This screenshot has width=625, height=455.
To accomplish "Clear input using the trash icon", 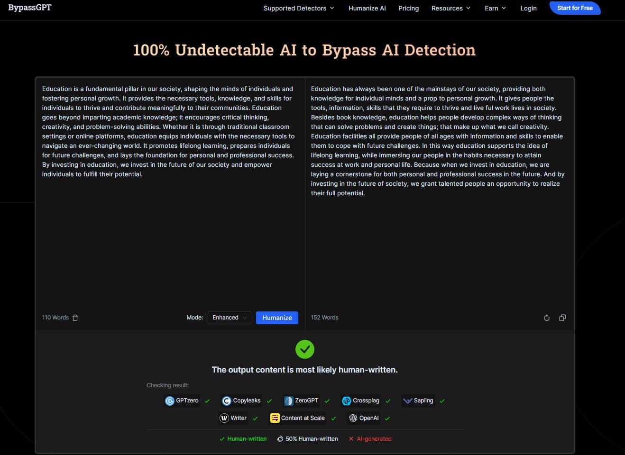I will coord(75,318).
